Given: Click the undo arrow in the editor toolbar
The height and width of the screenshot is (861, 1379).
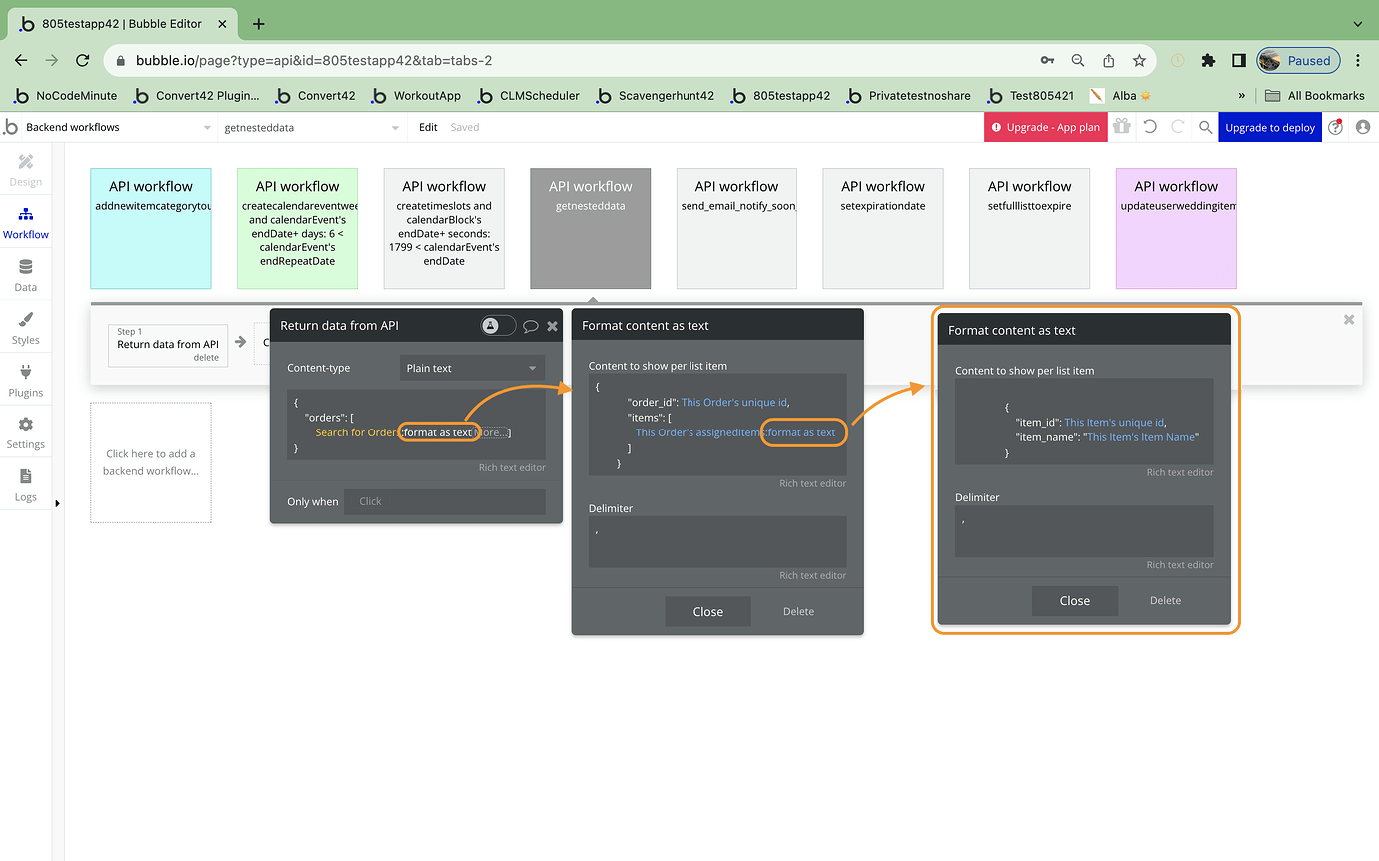Looking at the screenshot, I should (1150, 127).
